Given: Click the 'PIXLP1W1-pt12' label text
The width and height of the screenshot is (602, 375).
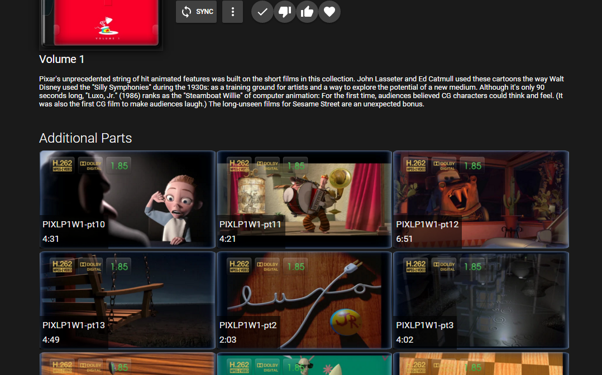Looking at the screenshot, I should pyautogui.click(x=427, y=225).
